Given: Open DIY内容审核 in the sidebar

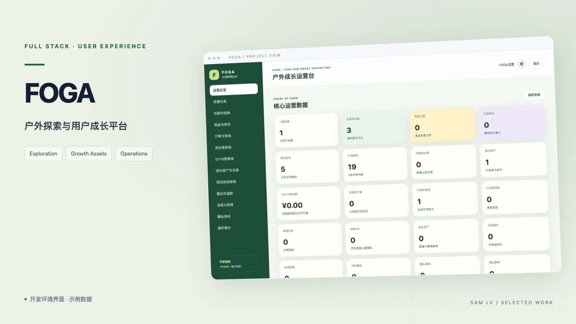Looking at the screenshot, I should pos(225,159).
